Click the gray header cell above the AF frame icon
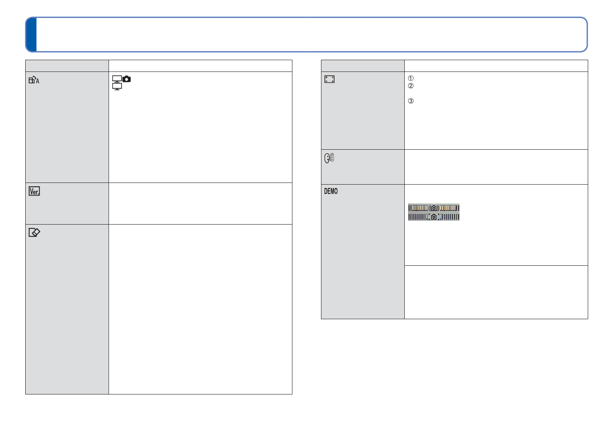This screenshot has height=434, width=613. (363, 66)
